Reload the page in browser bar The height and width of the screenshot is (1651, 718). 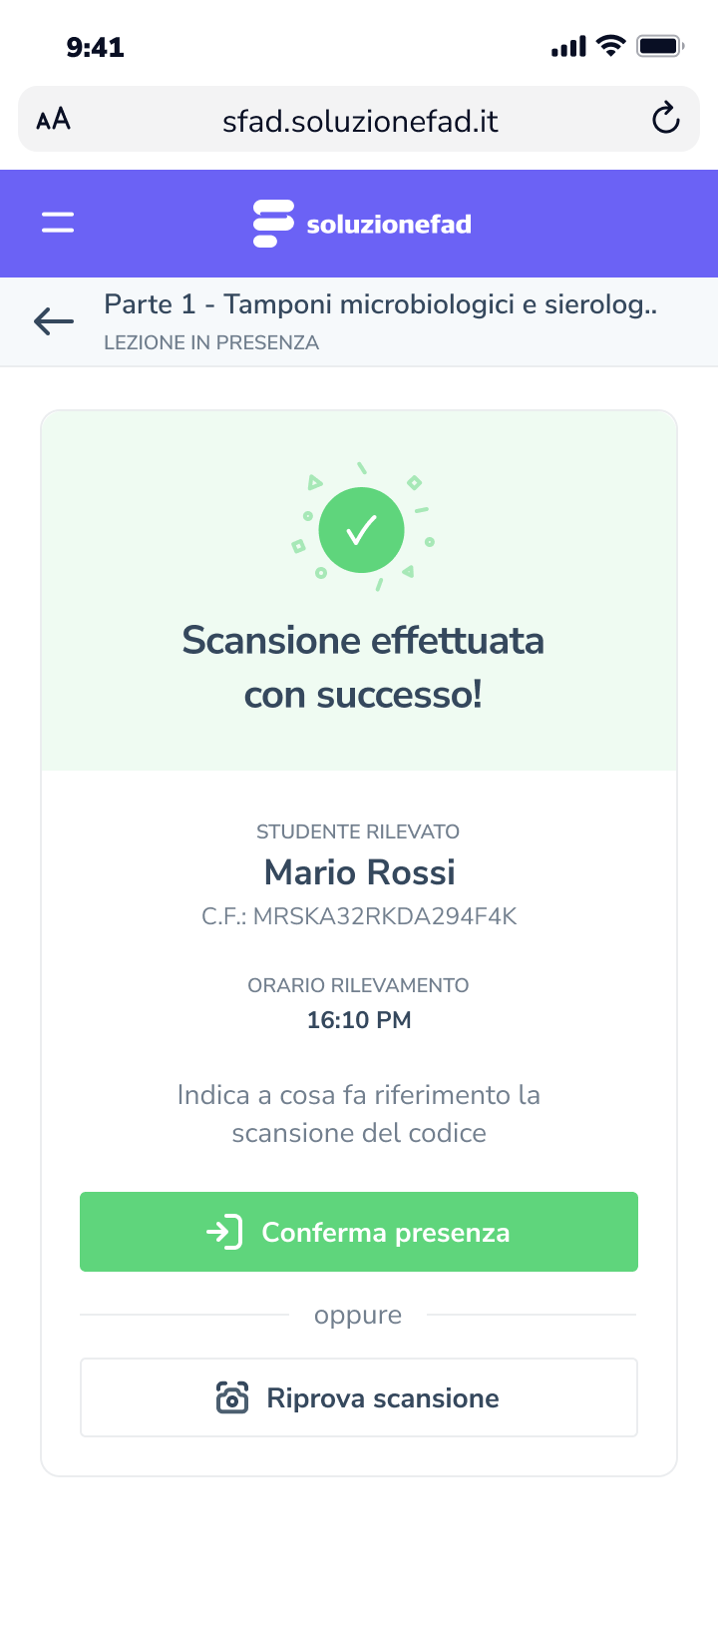point(665,120)
